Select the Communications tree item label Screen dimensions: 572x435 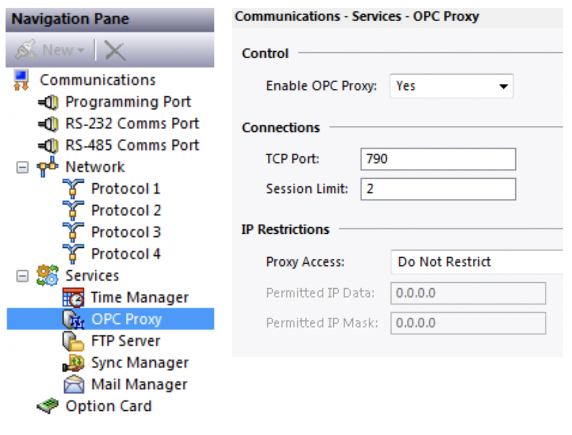98,80
